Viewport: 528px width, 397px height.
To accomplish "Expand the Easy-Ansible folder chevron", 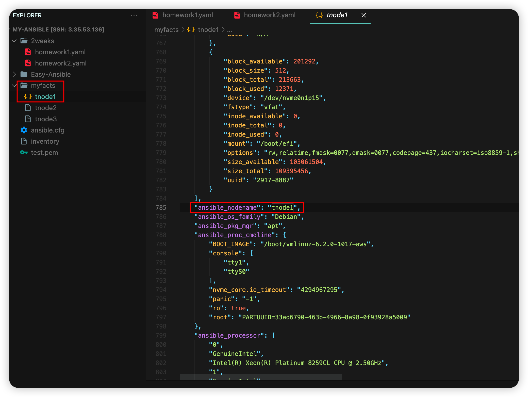I will pyautogui.click(x=14, y=74).
